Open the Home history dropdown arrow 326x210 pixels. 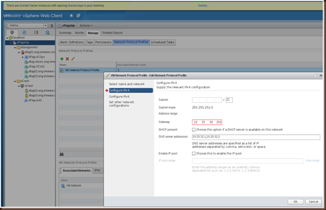pos(45,26)
